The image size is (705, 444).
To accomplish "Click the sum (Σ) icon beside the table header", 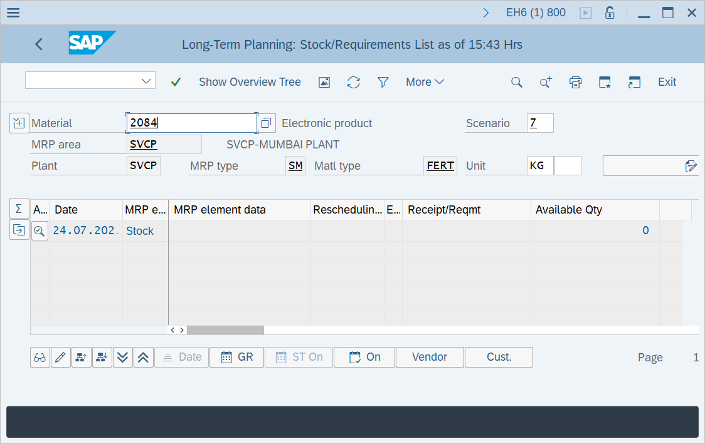I will pyautogui.click(x=19, y=208).
